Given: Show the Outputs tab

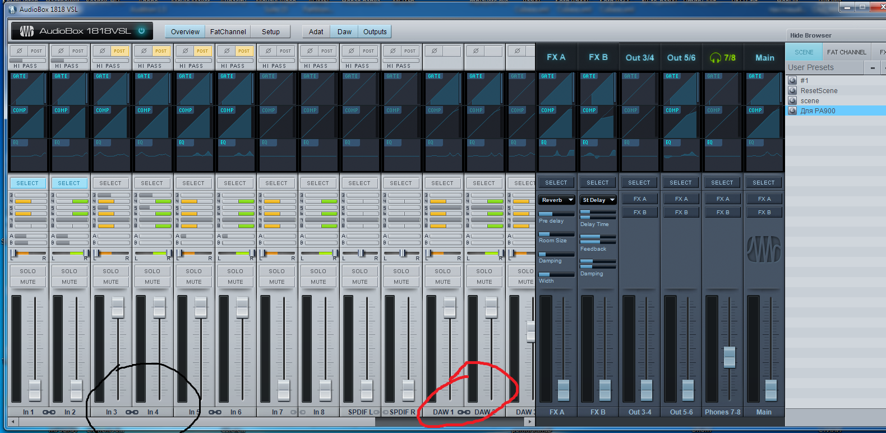Looking at the screenshot, I should pyautogui.click(x=375, y=31).
